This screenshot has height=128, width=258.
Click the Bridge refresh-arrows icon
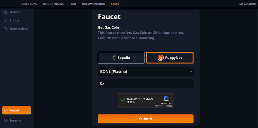click(x=6, y=20)
